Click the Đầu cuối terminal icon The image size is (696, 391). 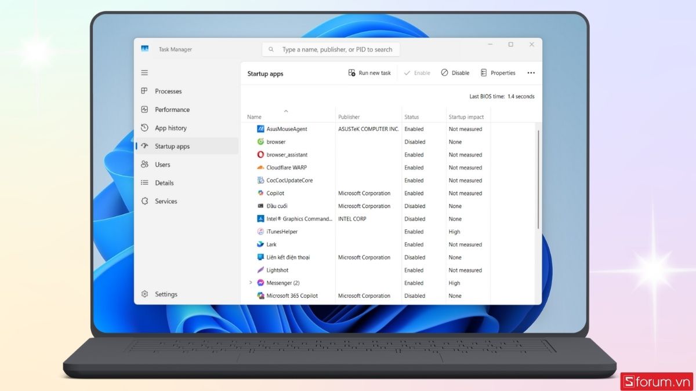point(260,206)
